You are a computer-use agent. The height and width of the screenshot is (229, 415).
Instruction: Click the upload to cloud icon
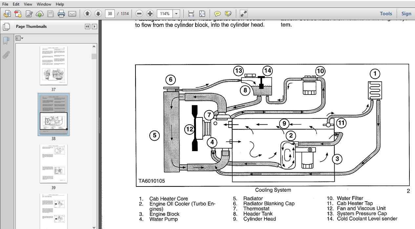[x=39, y=14]
